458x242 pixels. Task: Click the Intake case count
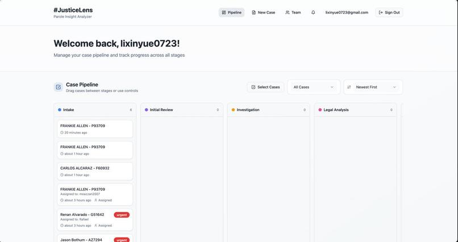tap(131, 110)
